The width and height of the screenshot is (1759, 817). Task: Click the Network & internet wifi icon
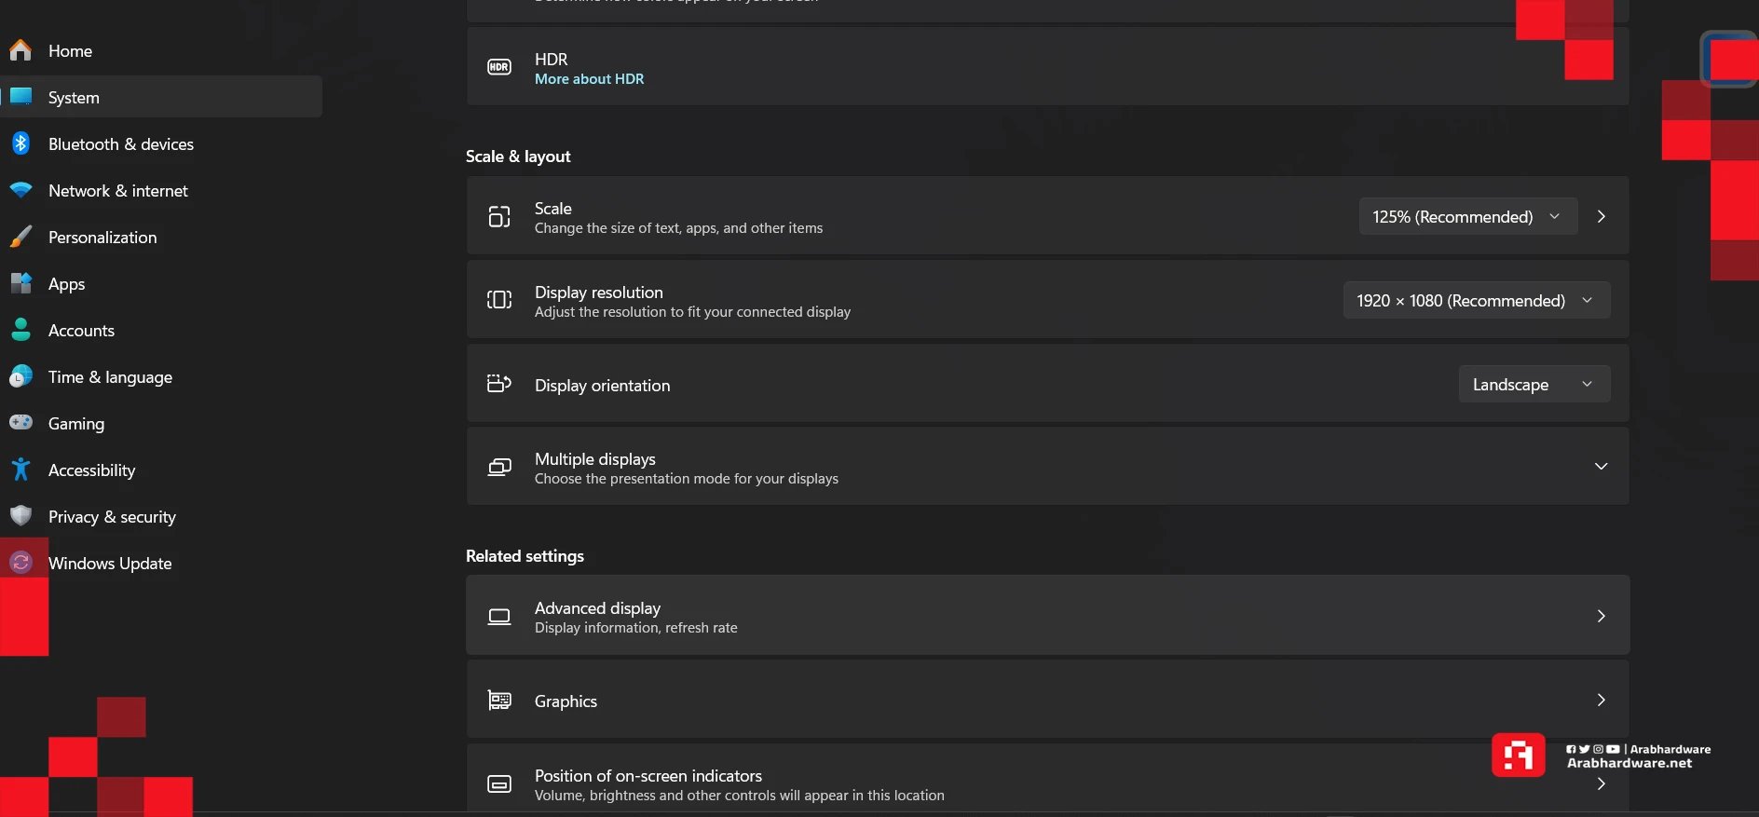20,190
